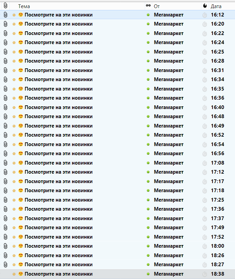Mark the 16:28 message as junk
235x279 pixels.
[205, 61]
